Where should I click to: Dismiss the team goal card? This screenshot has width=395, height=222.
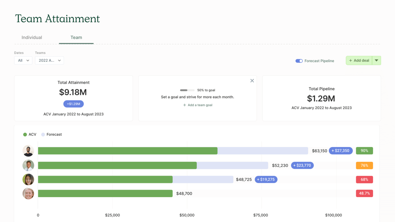click(x=252, y=80)
